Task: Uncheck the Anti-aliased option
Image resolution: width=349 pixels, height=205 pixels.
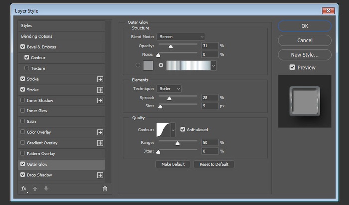Action: coord(183,130)
